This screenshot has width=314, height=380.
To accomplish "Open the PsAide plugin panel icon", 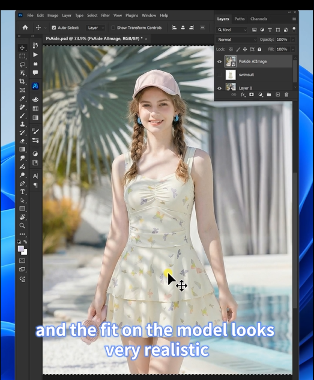I will point(35,86).
